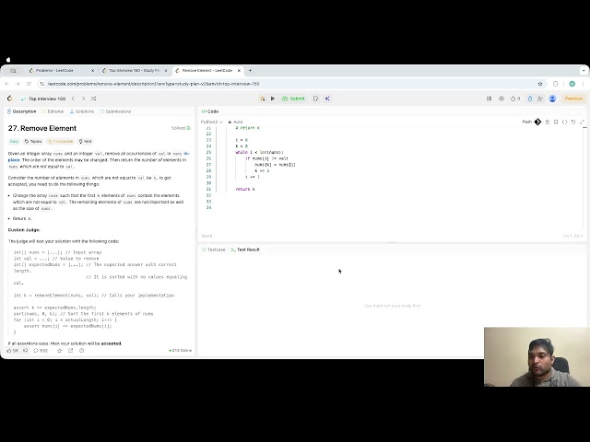Click the Push git button in editor
Image resolution: width=590 pixels, height=442 pixels.
pyautogui.click(x=532, y=122)
